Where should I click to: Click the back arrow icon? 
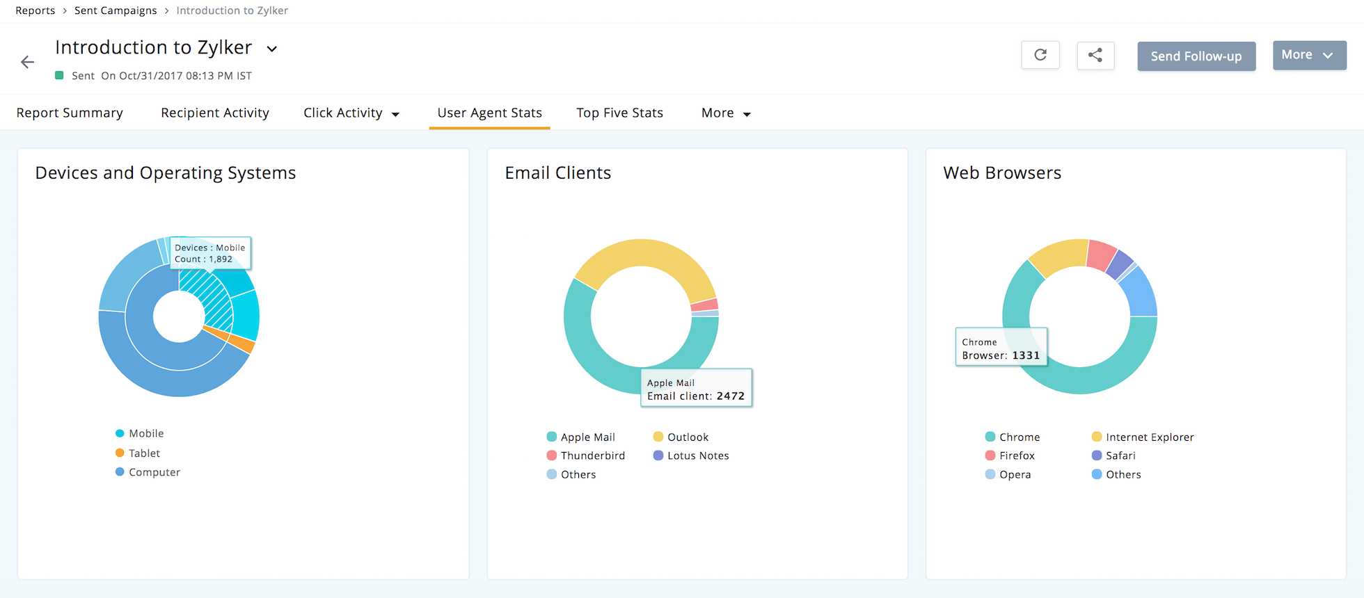(27, 62)
